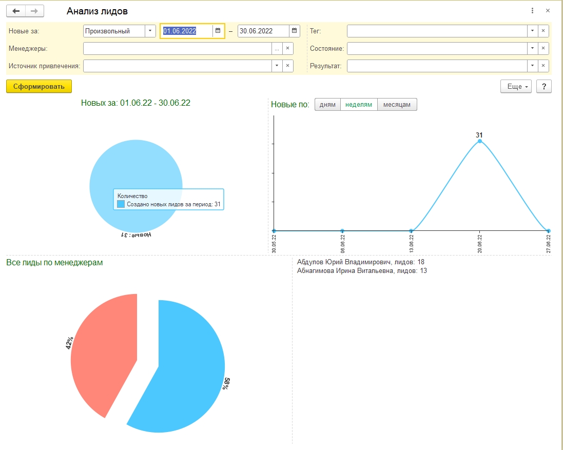Click the start date field 01.06.2022

coord(187,31)
